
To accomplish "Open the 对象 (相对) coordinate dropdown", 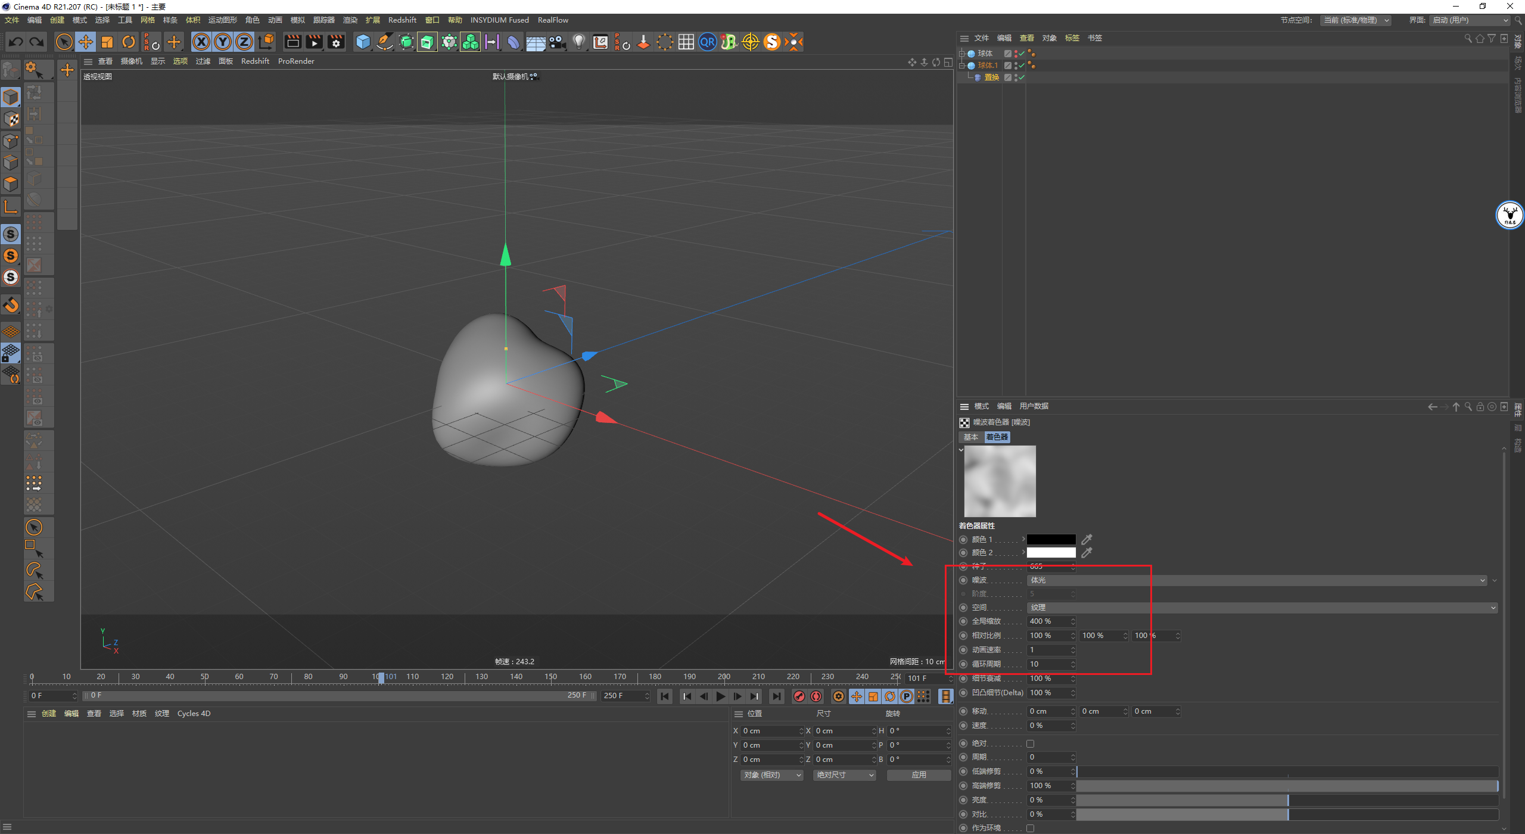I will 771,775.
